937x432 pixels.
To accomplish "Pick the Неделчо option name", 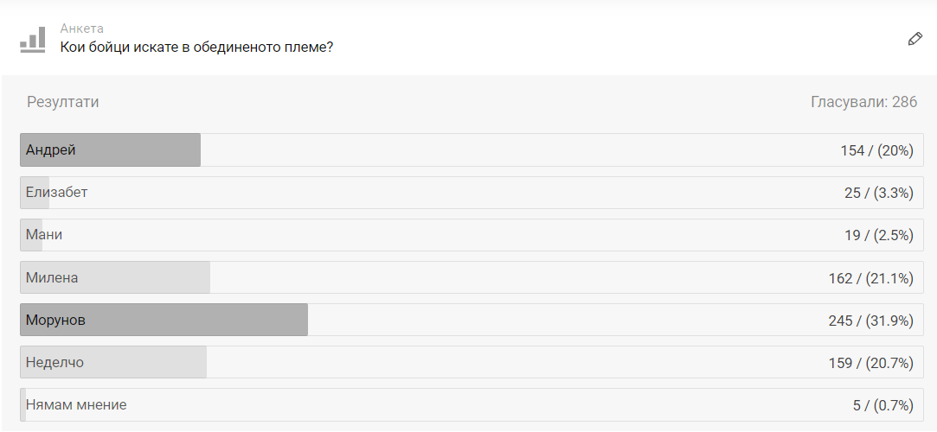I will tap(55, 363).
